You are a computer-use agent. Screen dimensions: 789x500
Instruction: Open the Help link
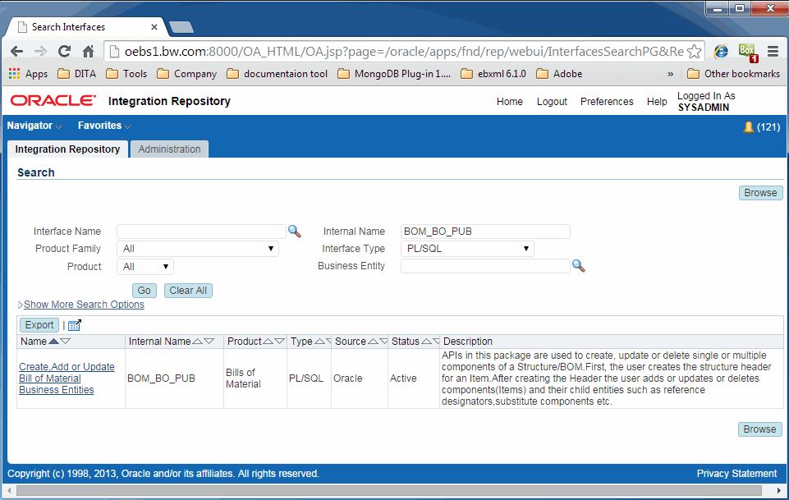coord(657,102)
